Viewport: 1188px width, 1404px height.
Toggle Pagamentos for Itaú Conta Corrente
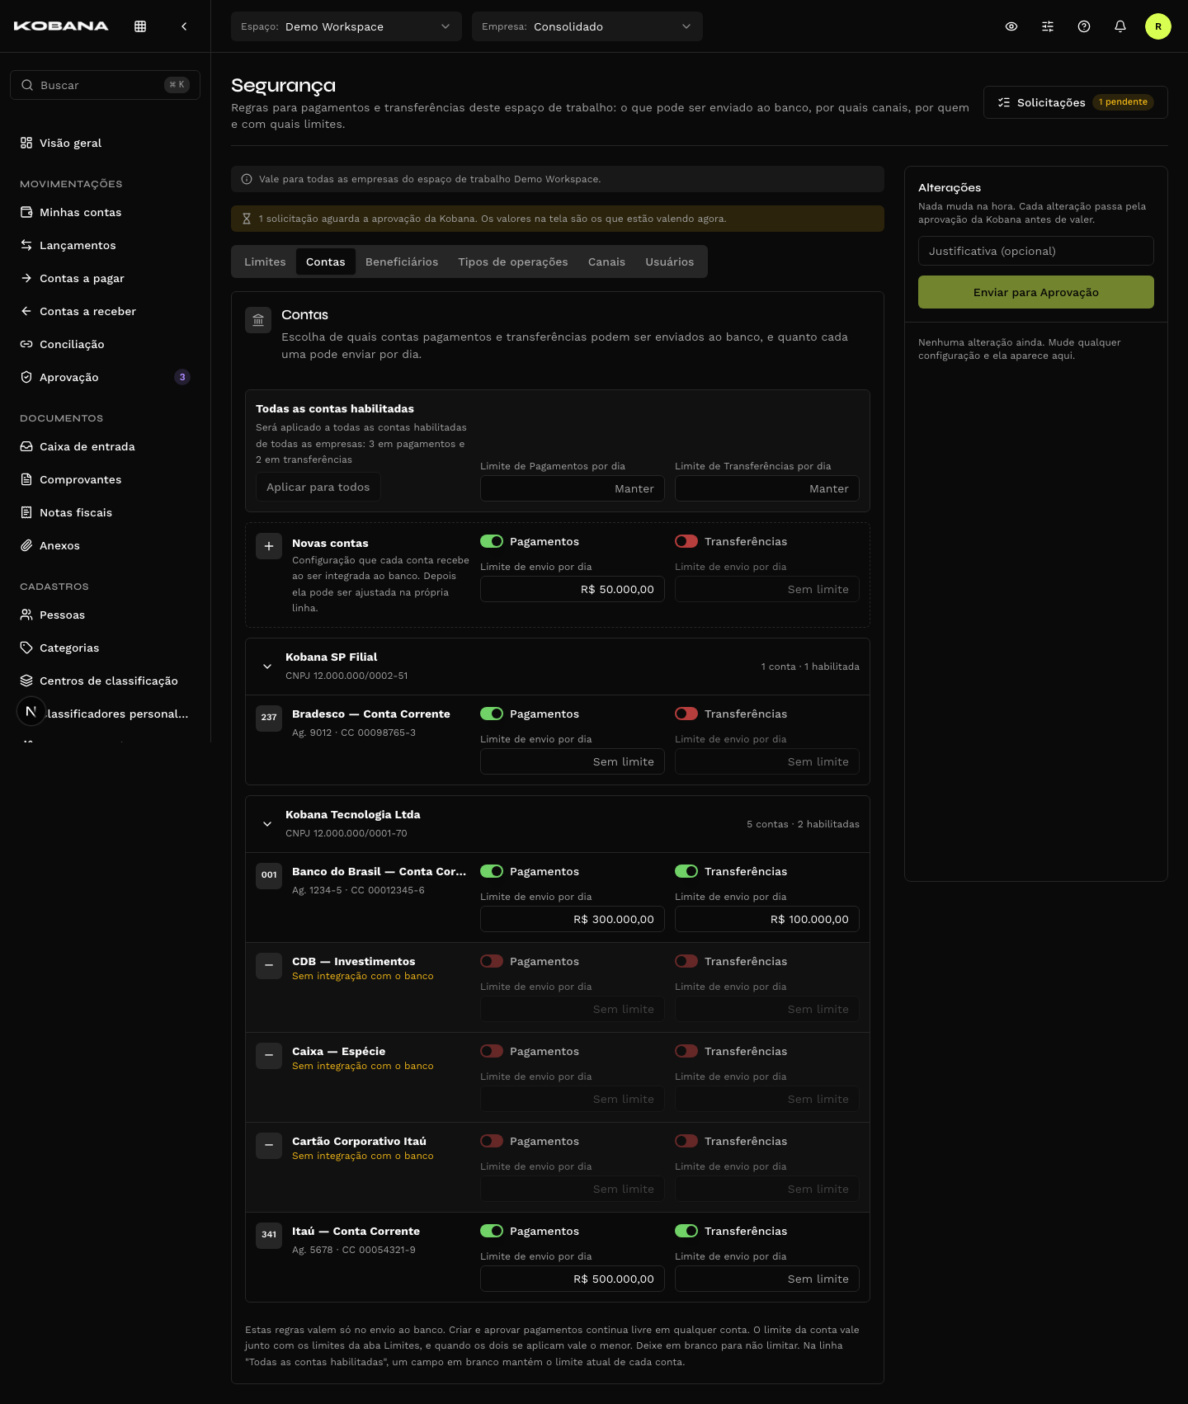[x=492, y=1231]
